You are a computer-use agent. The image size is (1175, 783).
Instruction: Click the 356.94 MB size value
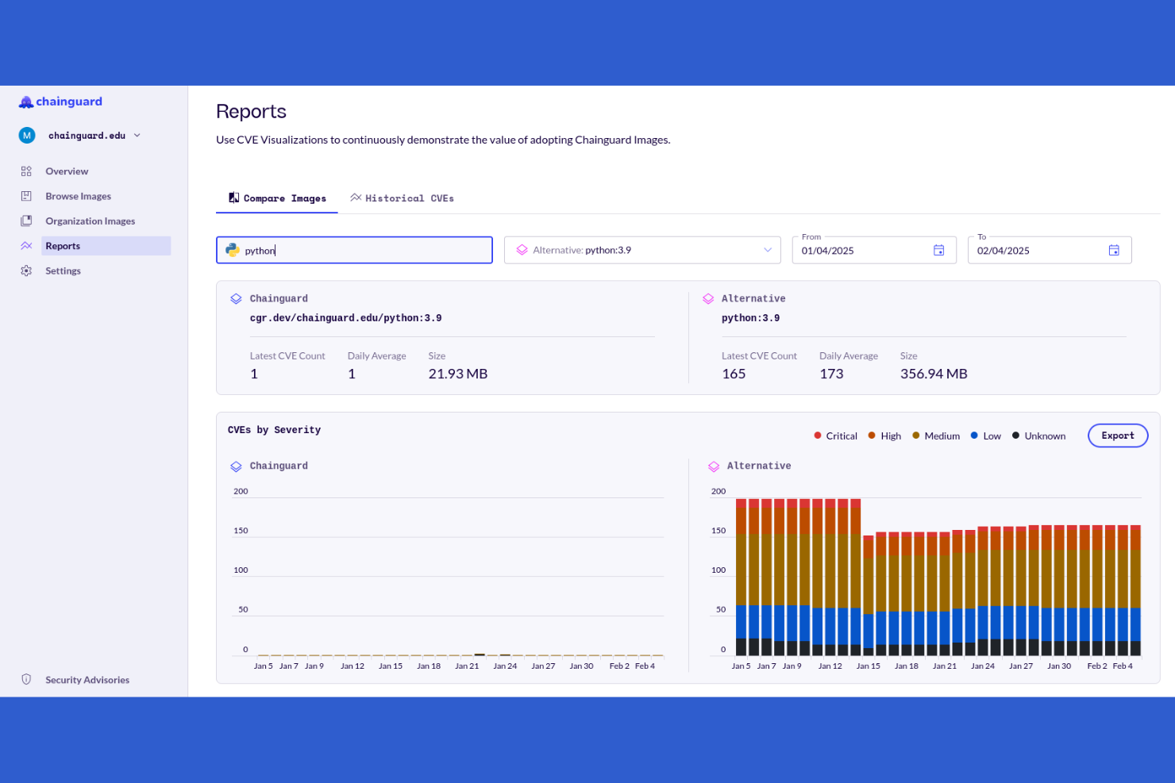click(x=934, y=374)
